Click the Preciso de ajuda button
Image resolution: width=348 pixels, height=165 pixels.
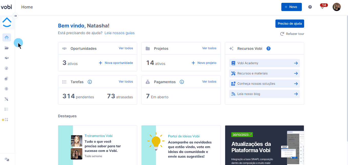(x=290, y=24)
